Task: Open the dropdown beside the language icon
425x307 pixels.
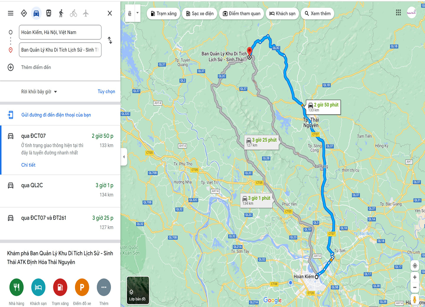Action: [x=137, y=13]
